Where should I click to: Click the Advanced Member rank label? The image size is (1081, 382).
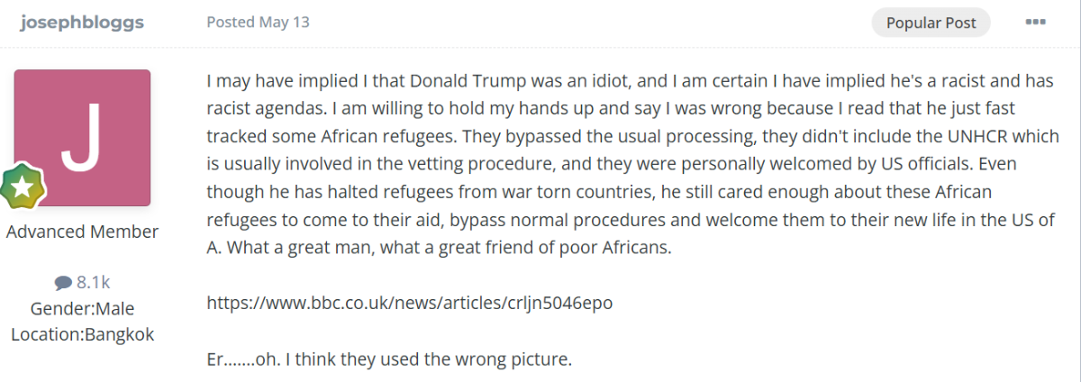(82, 232)
